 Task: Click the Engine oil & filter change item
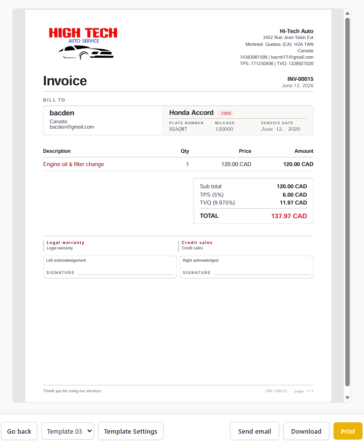(73, 164)
